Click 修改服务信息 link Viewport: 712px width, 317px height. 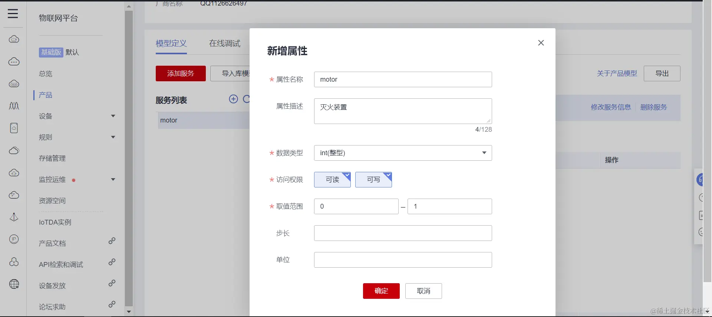pyautogui.click(x=611, y=107)
